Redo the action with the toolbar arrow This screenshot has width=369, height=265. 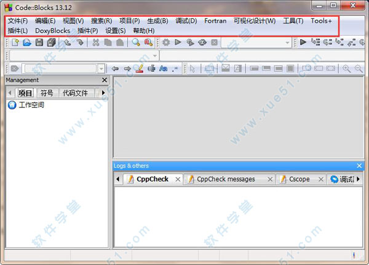click(80, 42)
